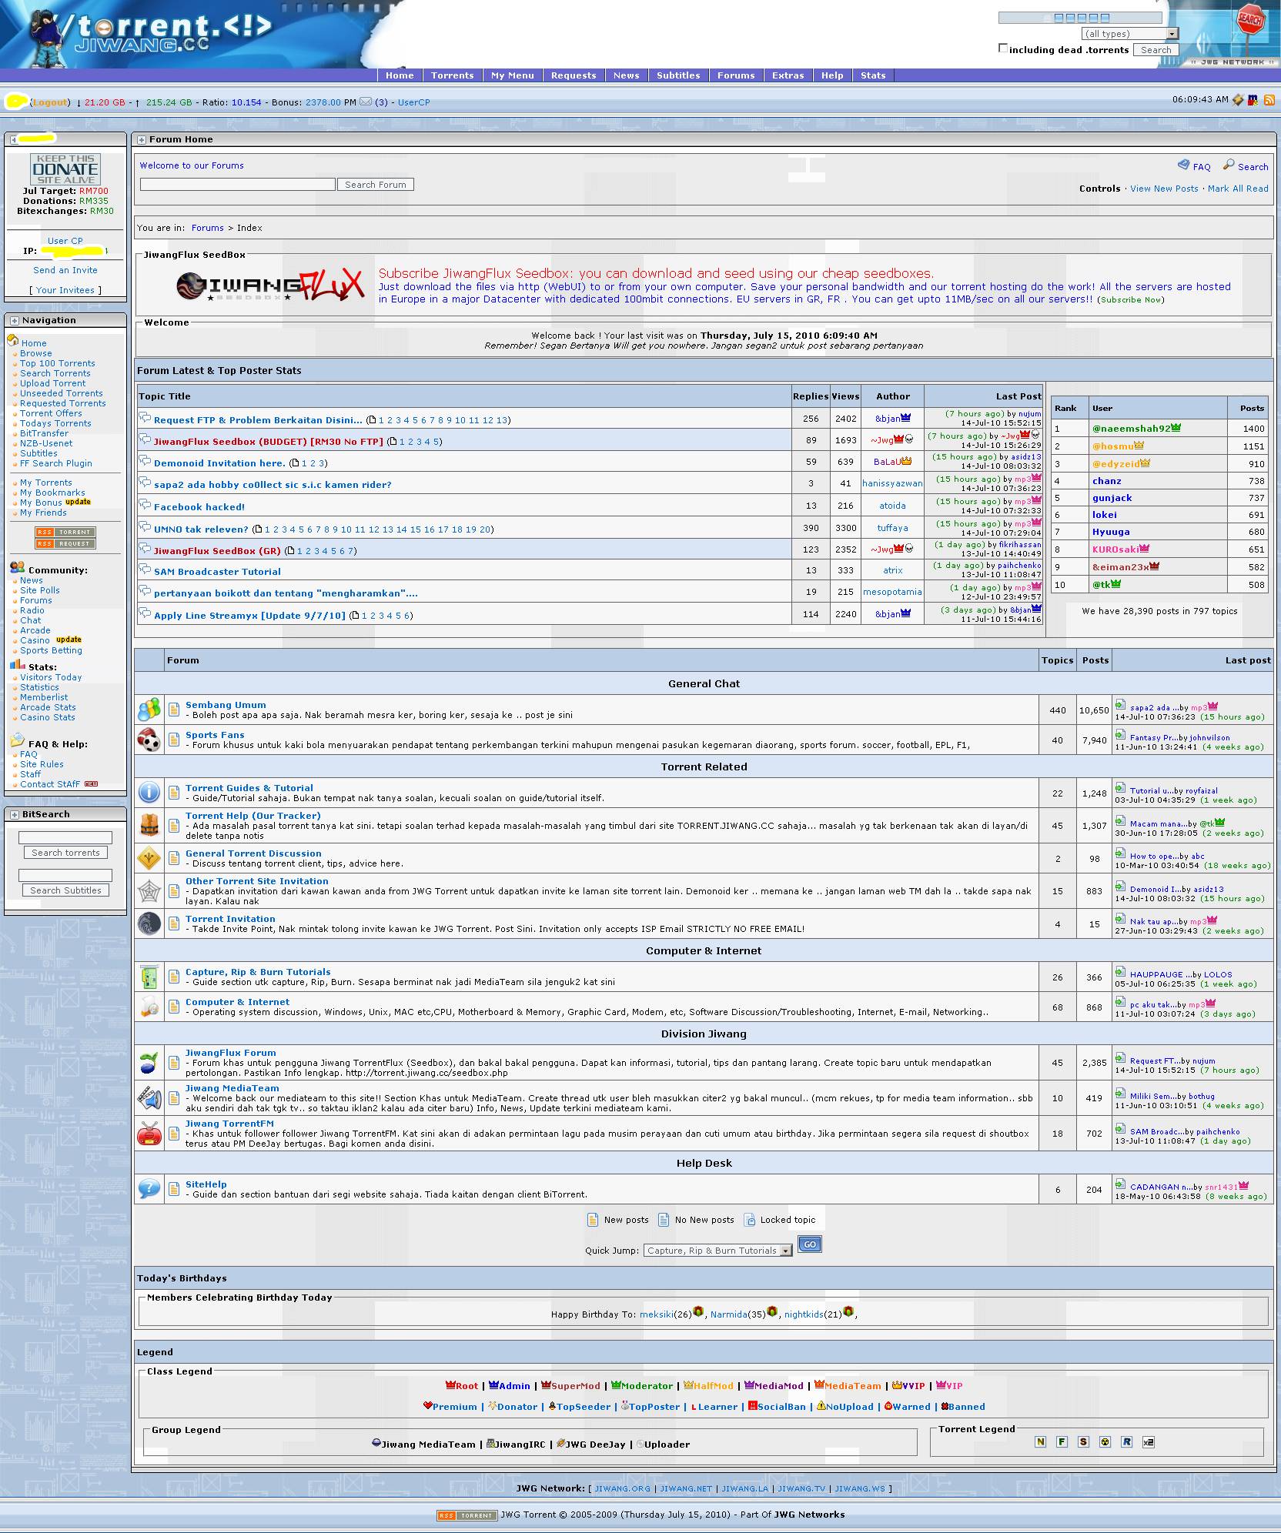Click the GO quick jump button
The width and height of the screenshot is (1281, 1533).
809,1244
